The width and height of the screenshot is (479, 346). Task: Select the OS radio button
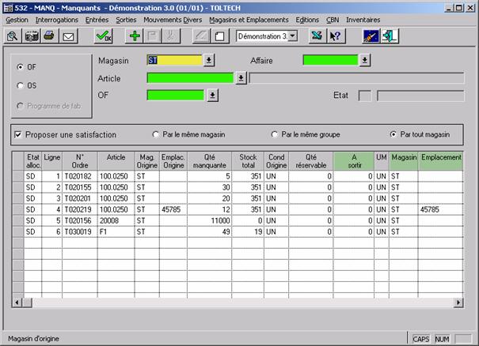(21, 85)
